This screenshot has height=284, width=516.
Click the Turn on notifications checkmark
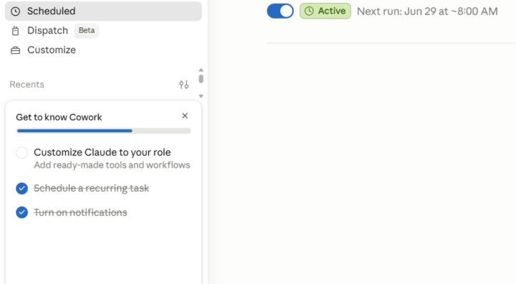pos(21,212)
